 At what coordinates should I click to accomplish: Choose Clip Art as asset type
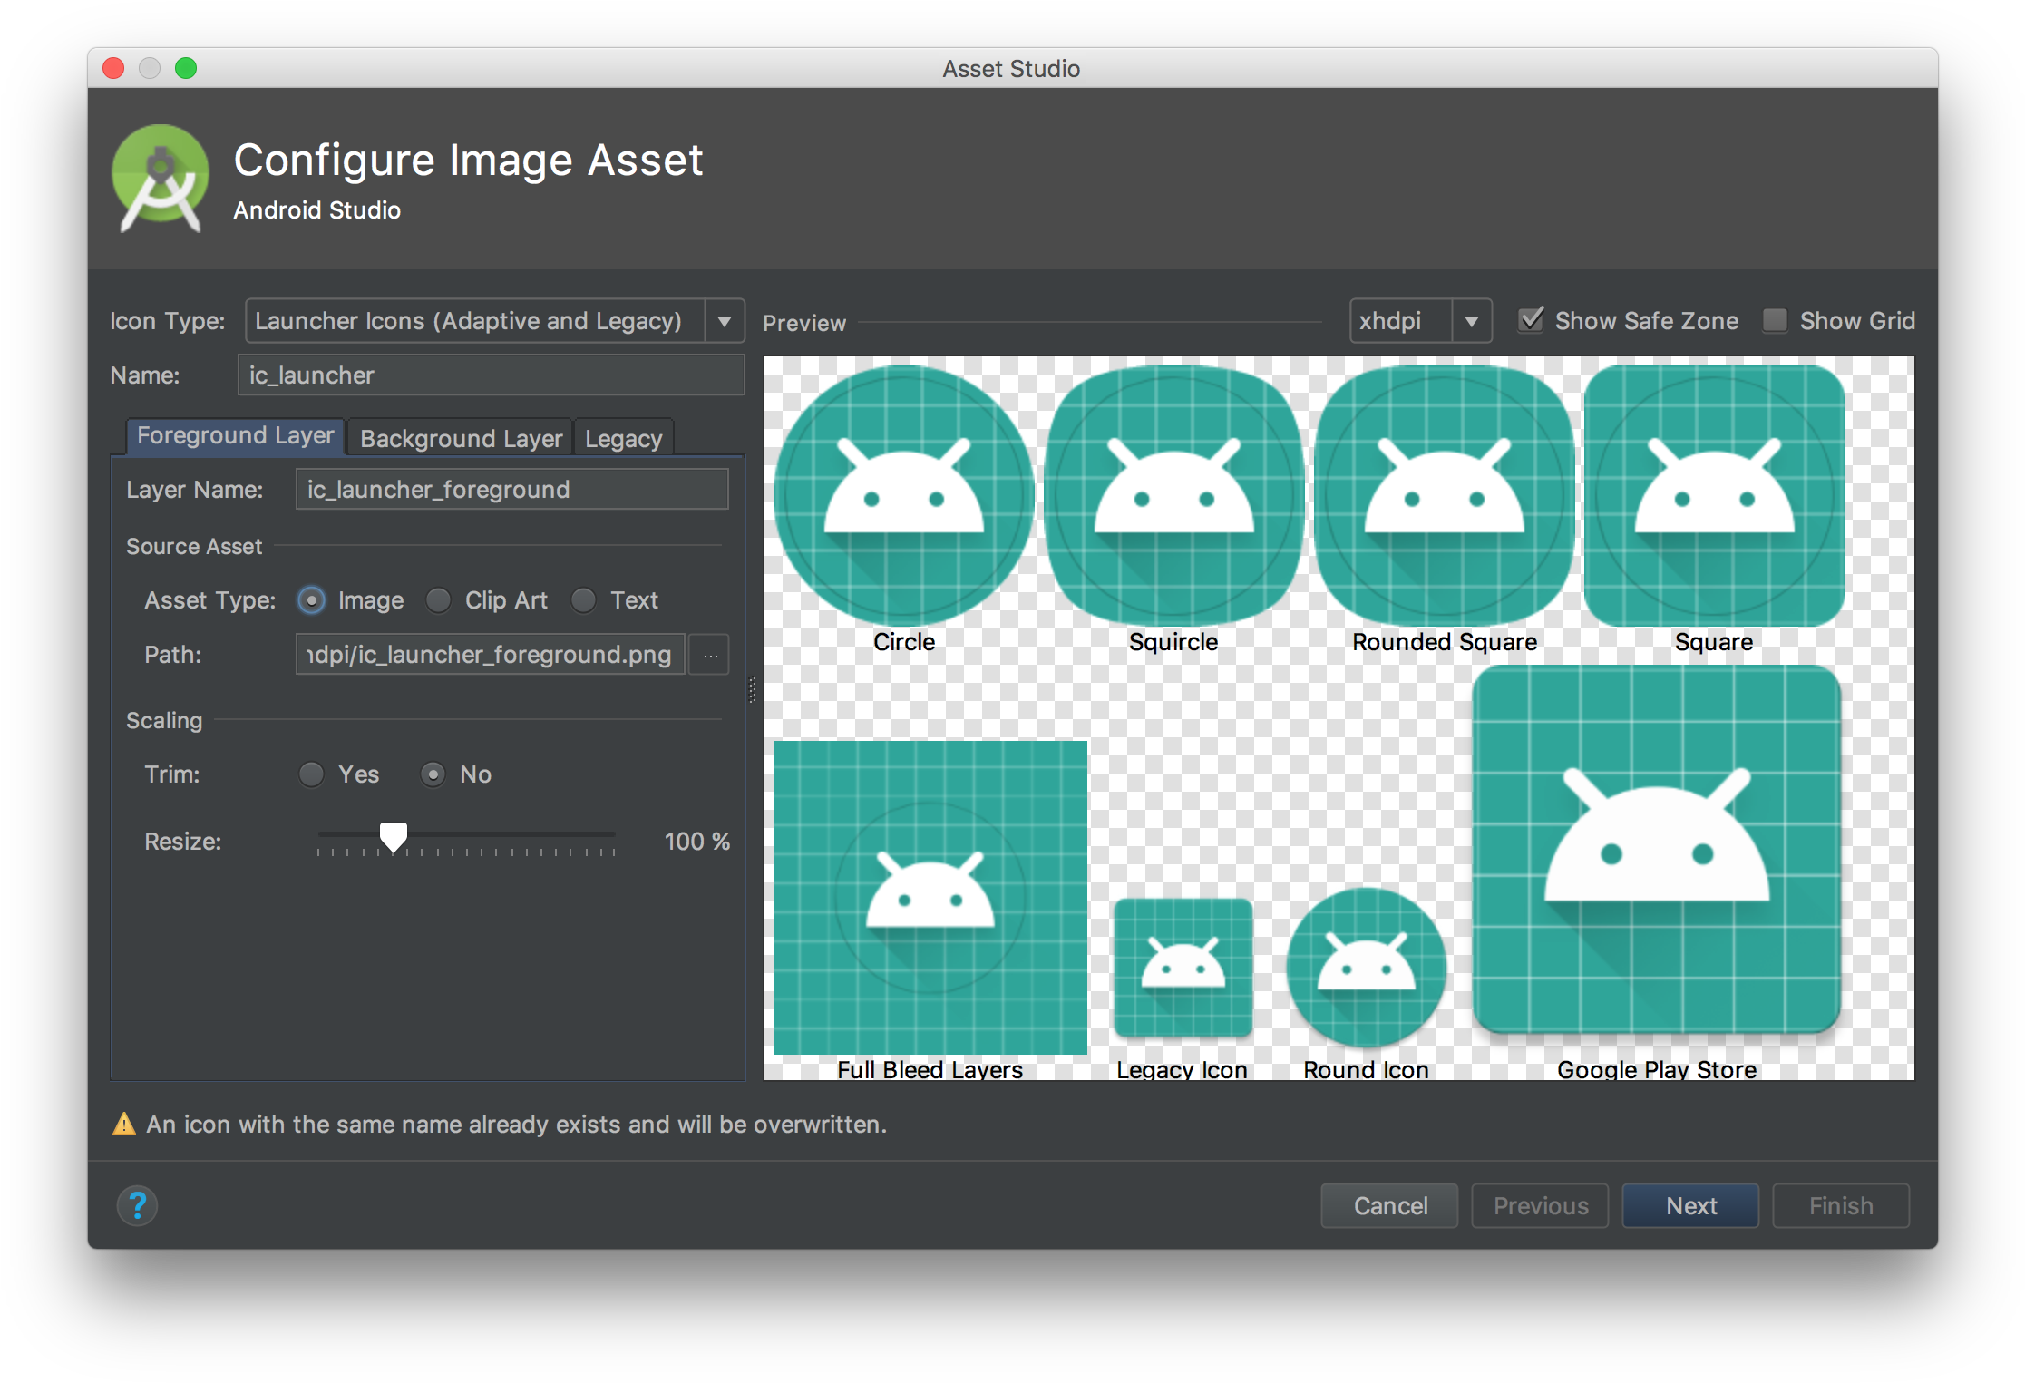pos(438,600)
